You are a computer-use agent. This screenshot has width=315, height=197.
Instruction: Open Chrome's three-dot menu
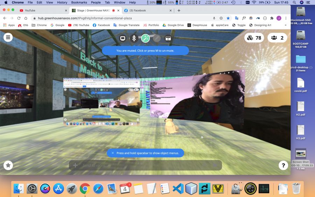tap(286, 18)
